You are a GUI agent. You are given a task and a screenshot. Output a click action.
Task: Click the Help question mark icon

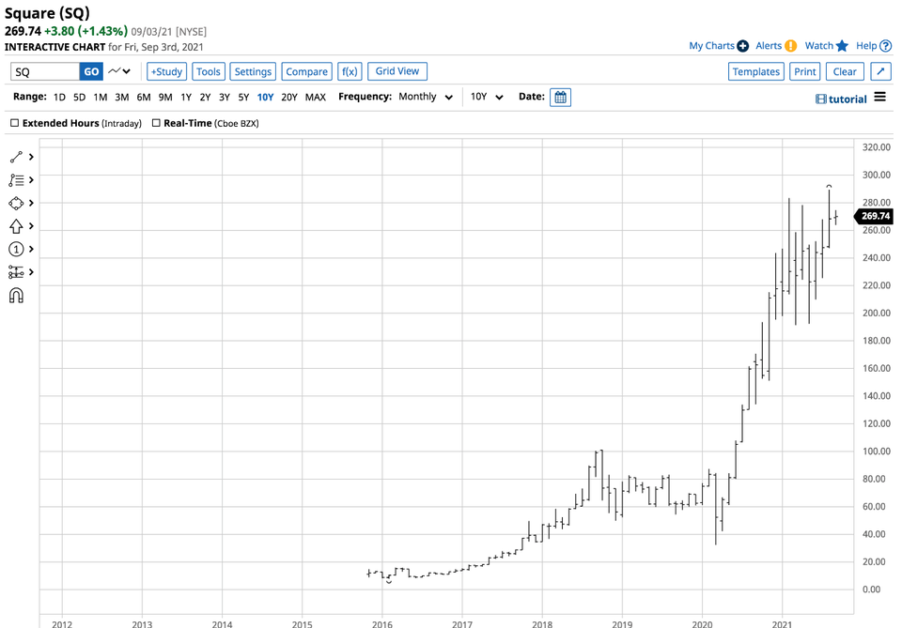(886, 46)
